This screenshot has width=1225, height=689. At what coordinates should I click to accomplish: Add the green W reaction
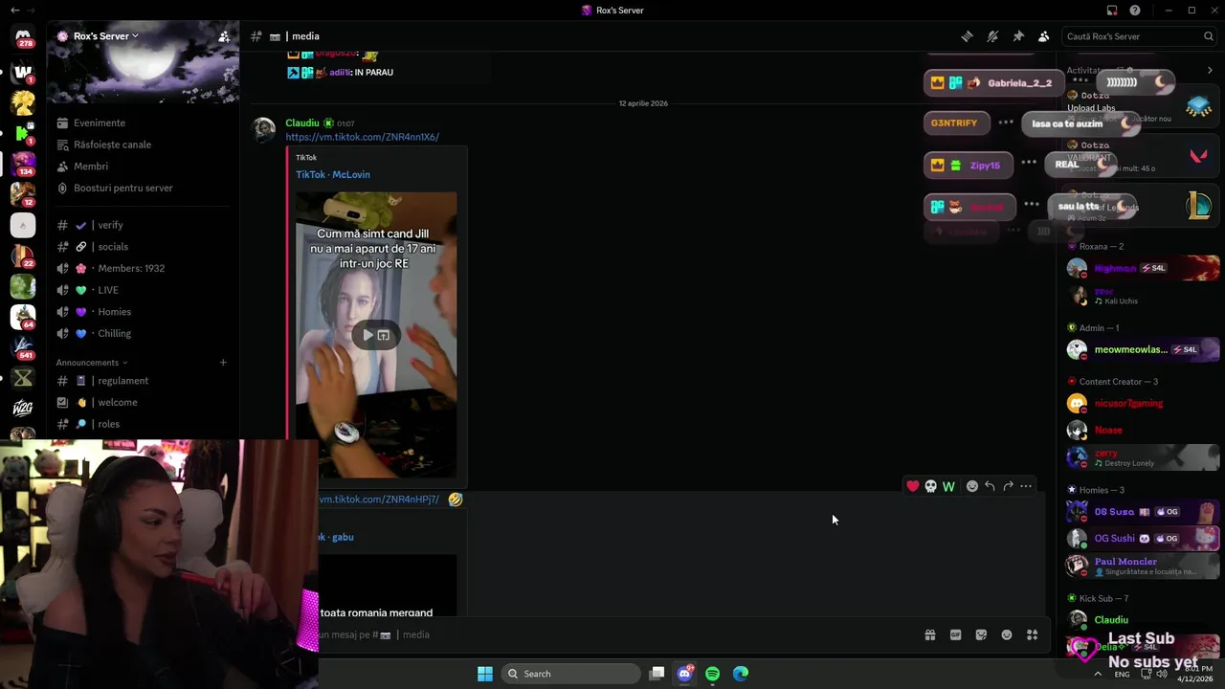(x=948, y=486)
